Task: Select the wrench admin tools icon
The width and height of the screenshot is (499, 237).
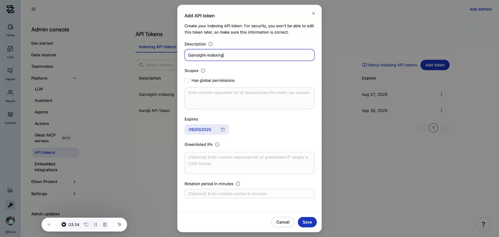Action: 10,205
